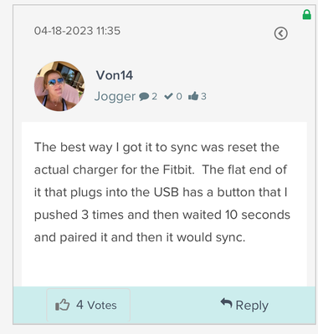Select the Reply text button
The height and width of the screenshot is (334, 318).
click(x=252, y=306)
